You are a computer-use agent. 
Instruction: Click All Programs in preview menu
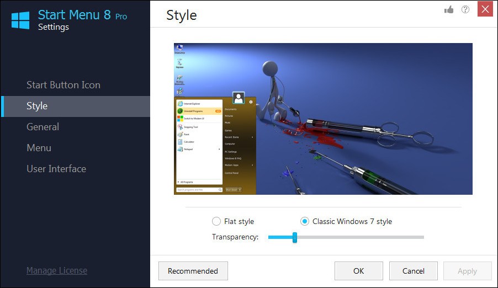click(x=187, y=182)
